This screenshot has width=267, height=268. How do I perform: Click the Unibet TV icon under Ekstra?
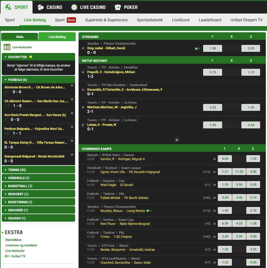coord(7,256)
